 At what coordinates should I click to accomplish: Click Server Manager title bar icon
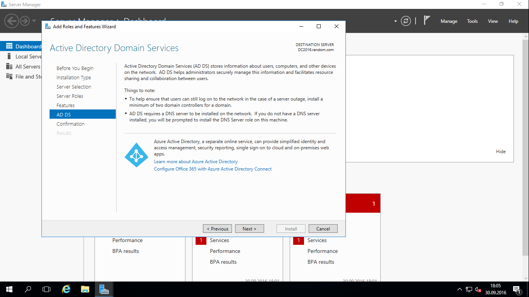(x=4, y=5)
